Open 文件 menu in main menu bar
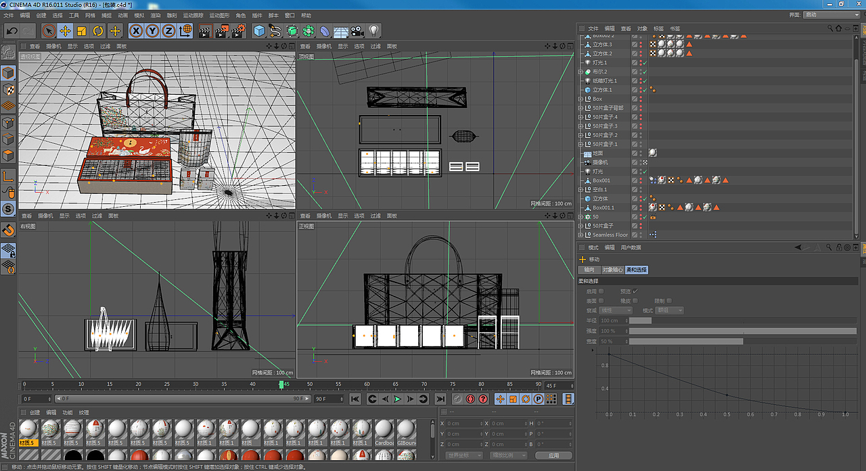The height and width of the screenshot is (471, 866). coord(9,15)
